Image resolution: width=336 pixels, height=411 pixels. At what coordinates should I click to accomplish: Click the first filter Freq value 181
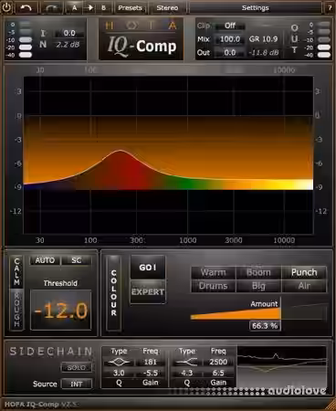point(151,363)
